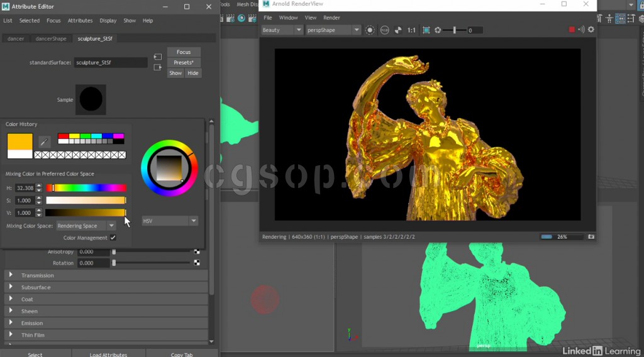Image resolution: width=644 pixels, height=357 pixels.
Task: Click Anisotropy map checker button
Action: click(x=197, y=251)
